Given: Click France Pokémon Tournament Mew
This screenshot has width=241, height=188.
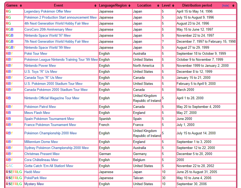Looking at the screenshot, I should pyautogui.click(x=50, y=125).
